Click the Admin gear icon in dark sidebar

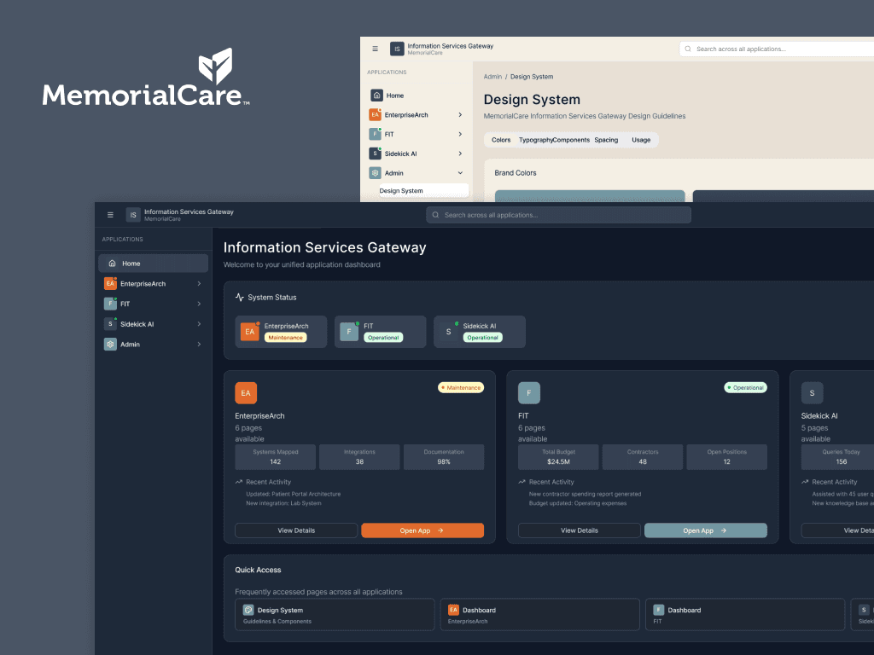point(110,345)
